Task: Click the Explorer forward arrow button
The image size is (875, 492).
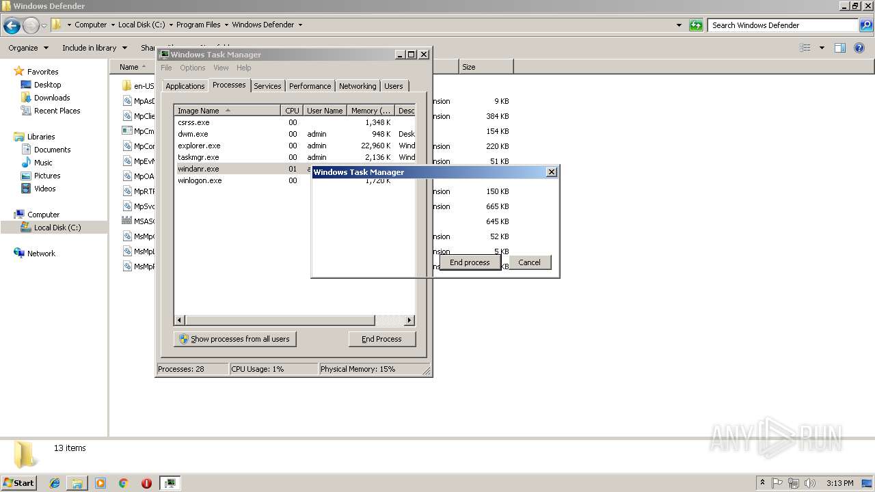Action: coord(31,26)
